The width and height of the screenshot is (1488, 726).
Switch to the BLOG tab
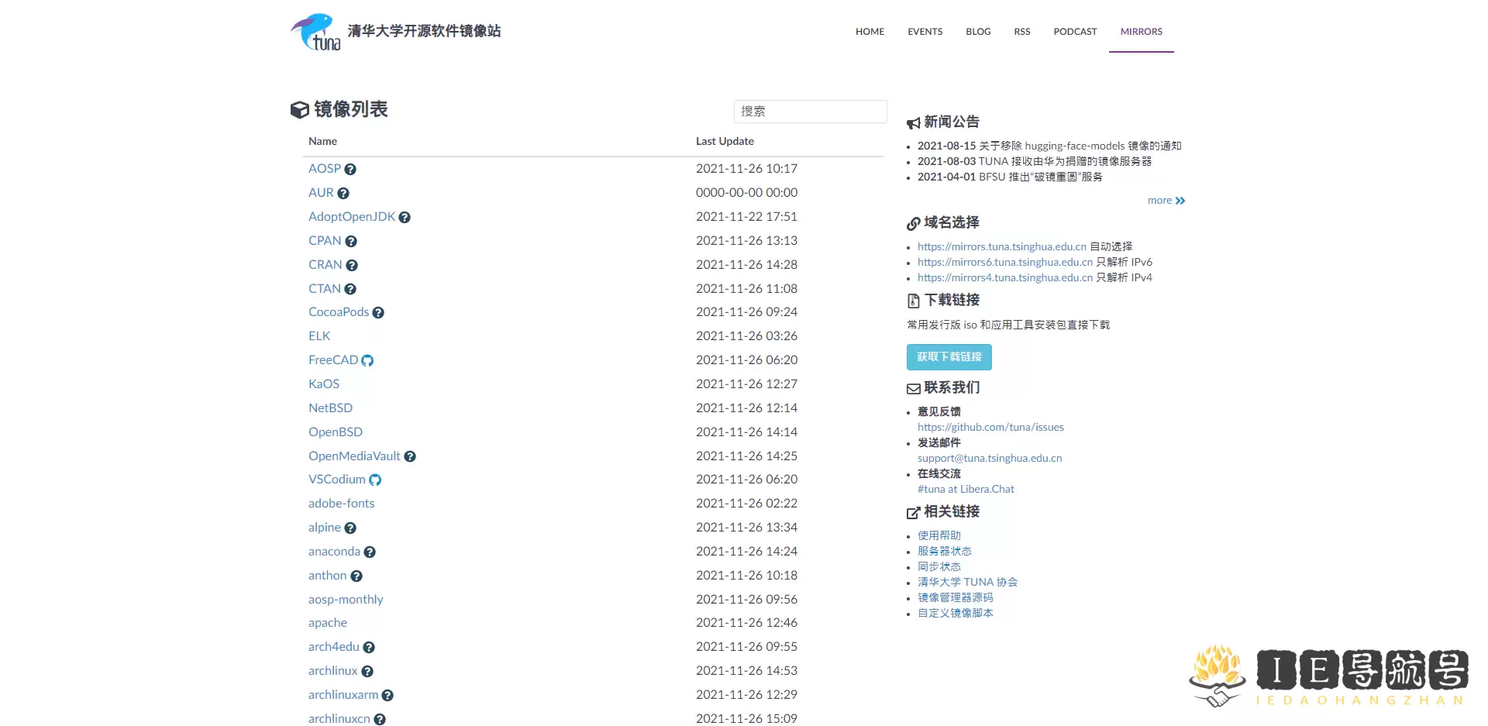[977, 32]
